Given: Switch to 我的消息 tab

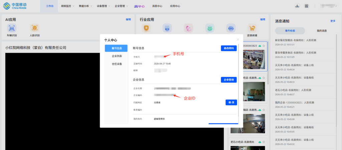Looking at the screenshot, I should coord(322,31).
